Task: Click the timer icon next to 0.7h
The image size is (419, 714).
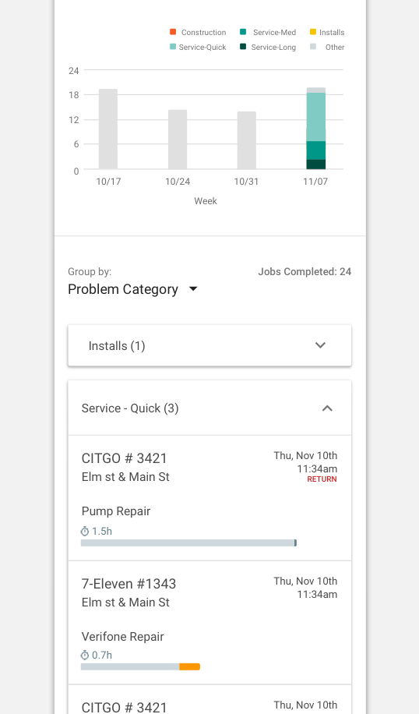Action: (x=85, y=656)
